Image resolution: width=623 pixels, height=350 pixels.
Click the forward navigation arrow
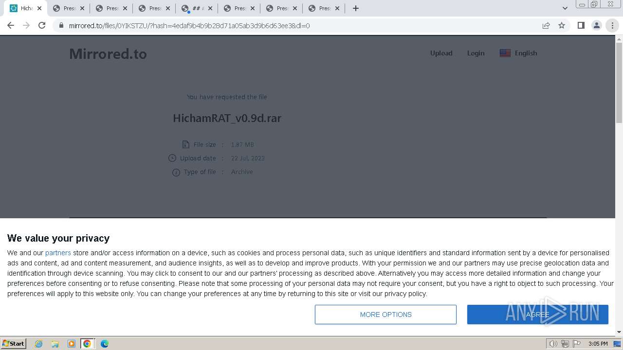pyautogui.click(x=26, y=25)
